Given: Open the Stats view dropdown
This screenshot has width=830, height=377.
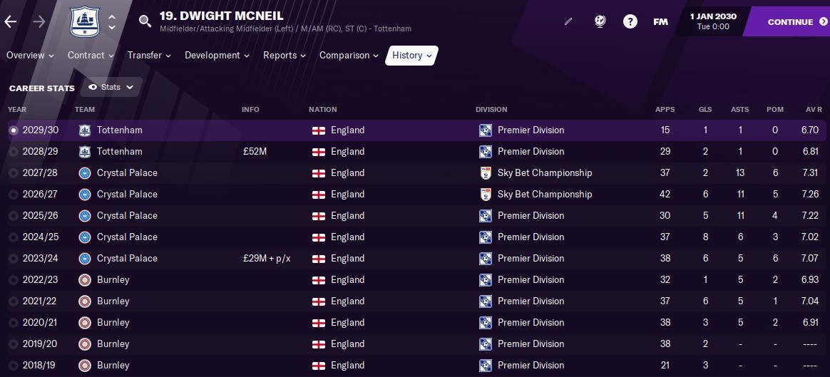Looking at the screenshot, I should [111, 88].
